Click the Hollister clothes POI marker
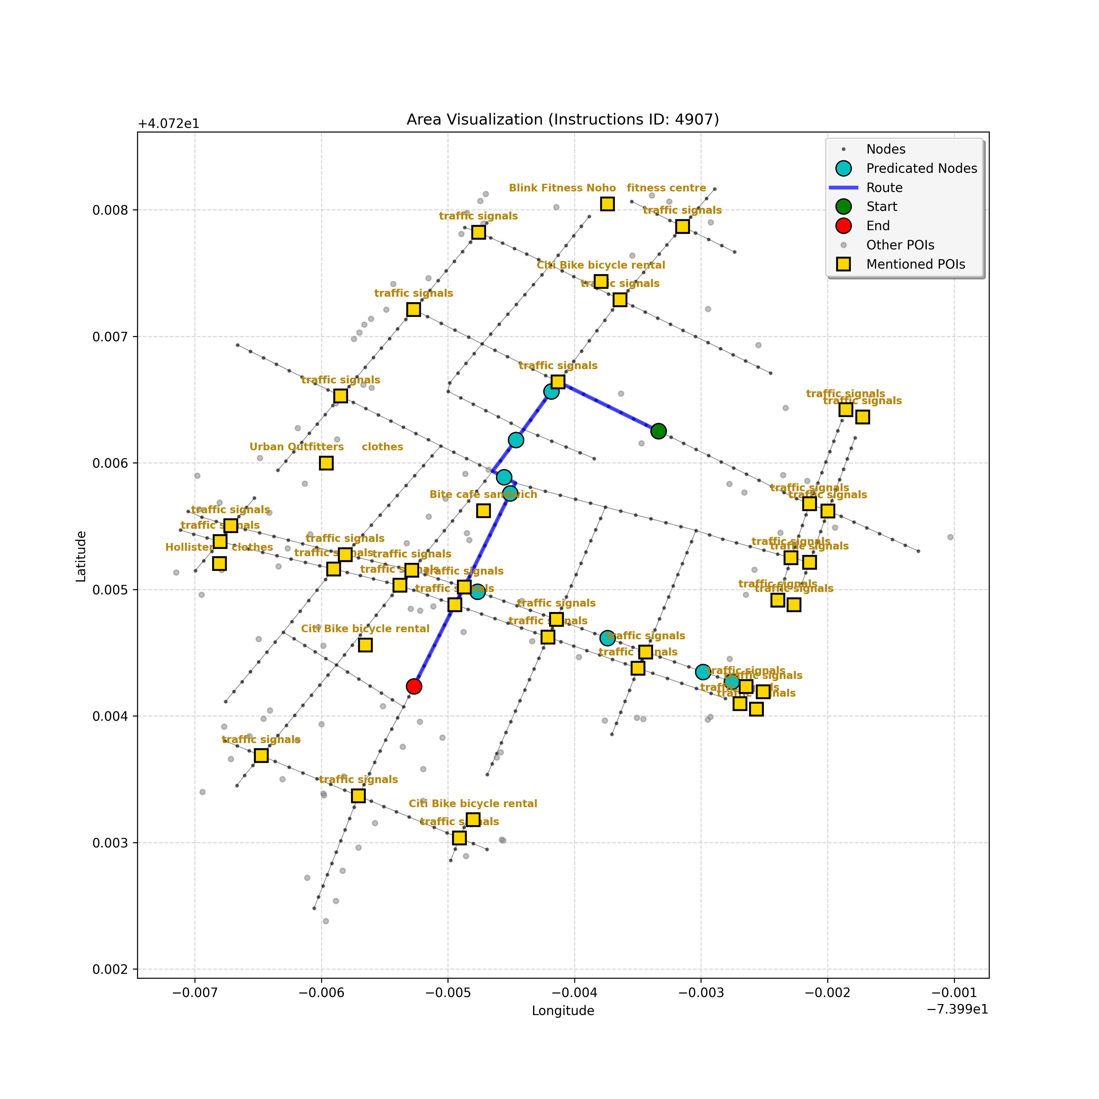1099x1099 pixels. point(219,564)
